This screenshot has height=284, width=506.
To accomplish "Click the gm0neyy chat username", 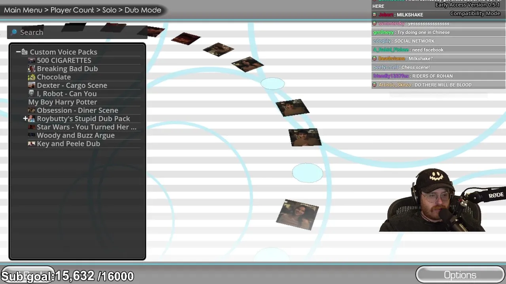I will pyautogui.click(x=383, y=32).
